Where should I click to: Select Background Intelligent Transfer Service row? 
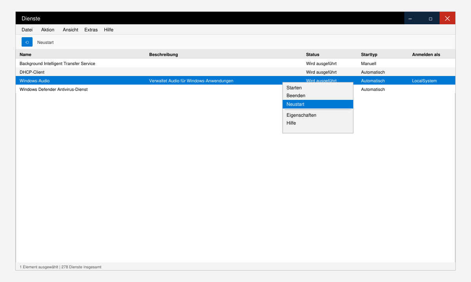tap(235, 63)
